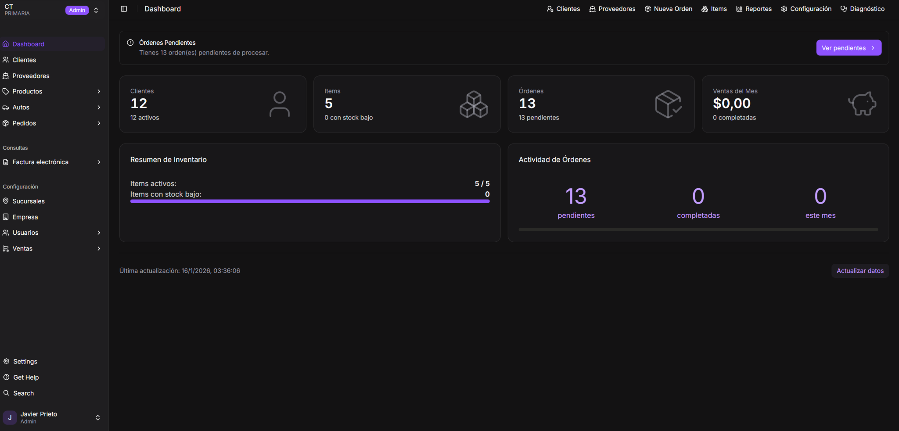This screenshot has width=899, height=431.
Task: Click the person icon in Clientes card
Action: pos(279,104)
